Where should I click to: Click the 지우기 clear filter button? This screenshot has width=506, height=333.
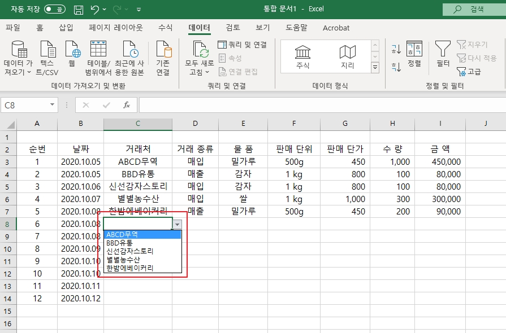472,45
